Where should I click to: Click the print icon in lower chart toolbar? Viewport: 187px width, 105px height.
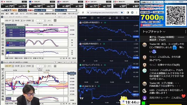click(3, 96)
